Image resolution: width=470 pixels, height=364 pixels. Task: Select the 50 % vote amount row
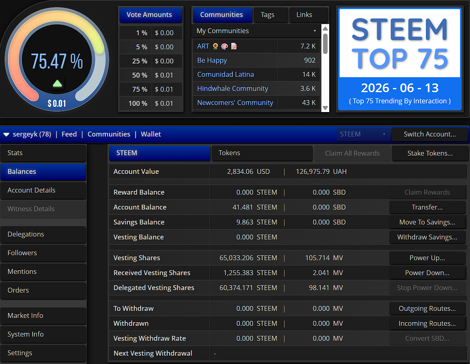pyautogui.click(x=151, y=75)
